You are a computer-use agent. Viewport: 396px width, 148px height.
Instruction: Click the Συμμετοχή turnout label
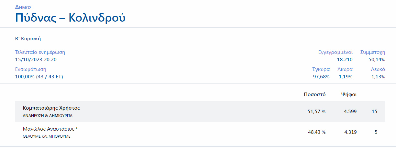click(372, 52)
